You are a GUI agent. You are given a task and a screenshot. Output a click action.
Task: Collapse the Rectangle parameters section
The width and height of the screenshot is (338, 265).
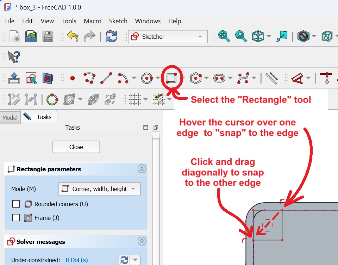click(x=142, y=169)
